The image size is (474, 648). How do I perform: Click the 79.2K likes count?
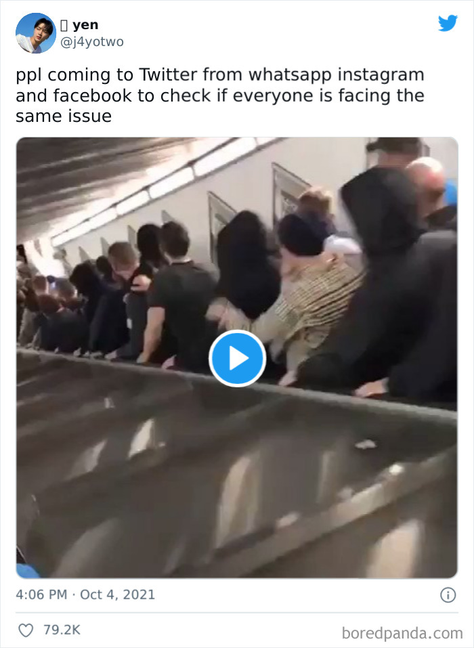click(x=62, y=630)
